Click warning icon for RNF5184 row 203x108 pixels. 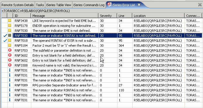pyautogui.click(x=10, y=45)
